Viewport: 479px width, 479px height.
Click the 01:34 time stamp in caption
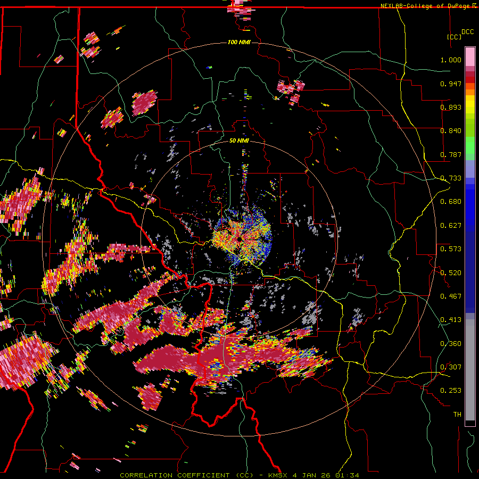[346, 475]
